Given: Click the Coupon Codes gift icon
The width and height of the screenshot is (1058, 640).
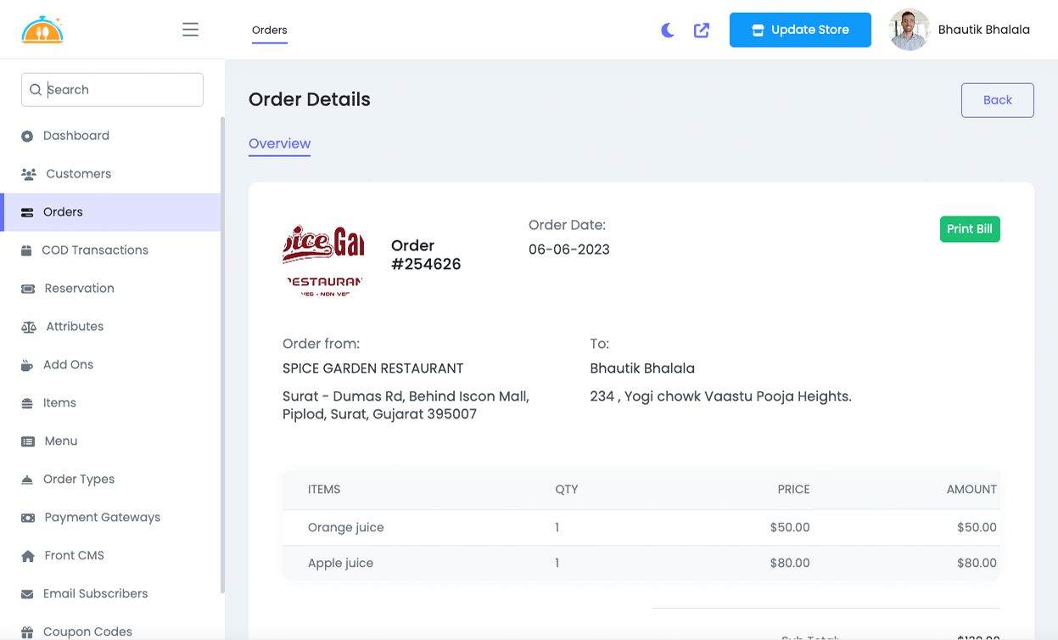Looking at the screenshot, I should [x=27, y=632].
